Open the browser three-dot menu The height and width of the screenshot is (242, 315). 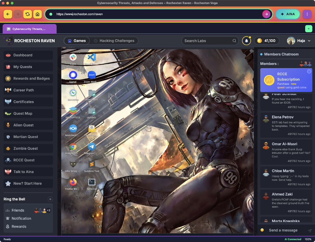click(307, 14)
